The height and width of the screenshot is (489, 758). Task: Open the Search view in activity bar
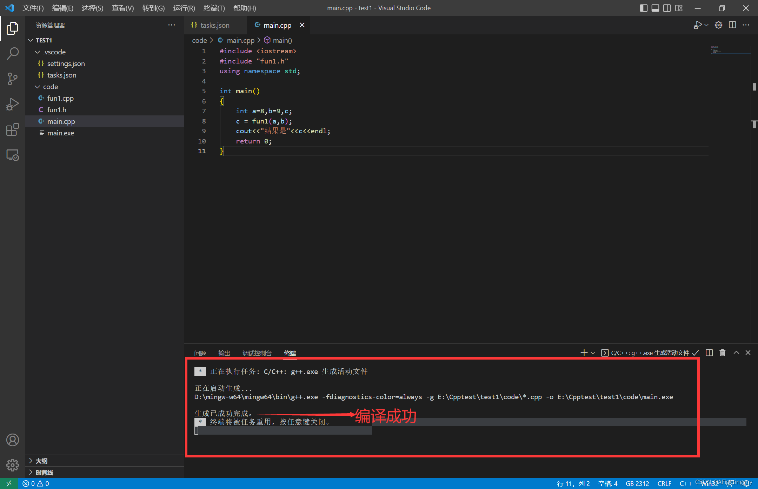[13, 54]
